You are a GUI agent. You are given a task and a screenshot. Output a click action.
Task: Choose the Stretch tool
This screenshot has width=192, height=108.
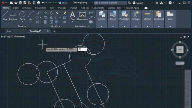pos(46,22)
